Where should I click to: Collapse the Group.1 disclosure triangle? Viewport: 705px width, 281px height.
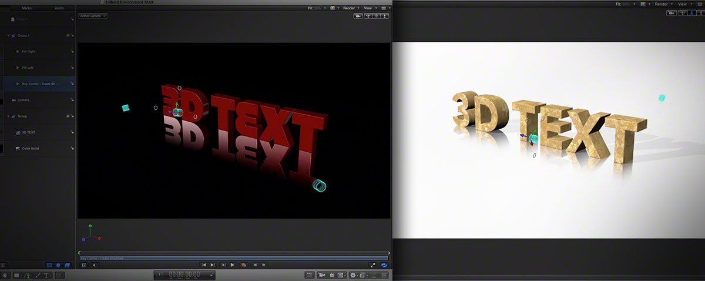(x=8, y=36)
